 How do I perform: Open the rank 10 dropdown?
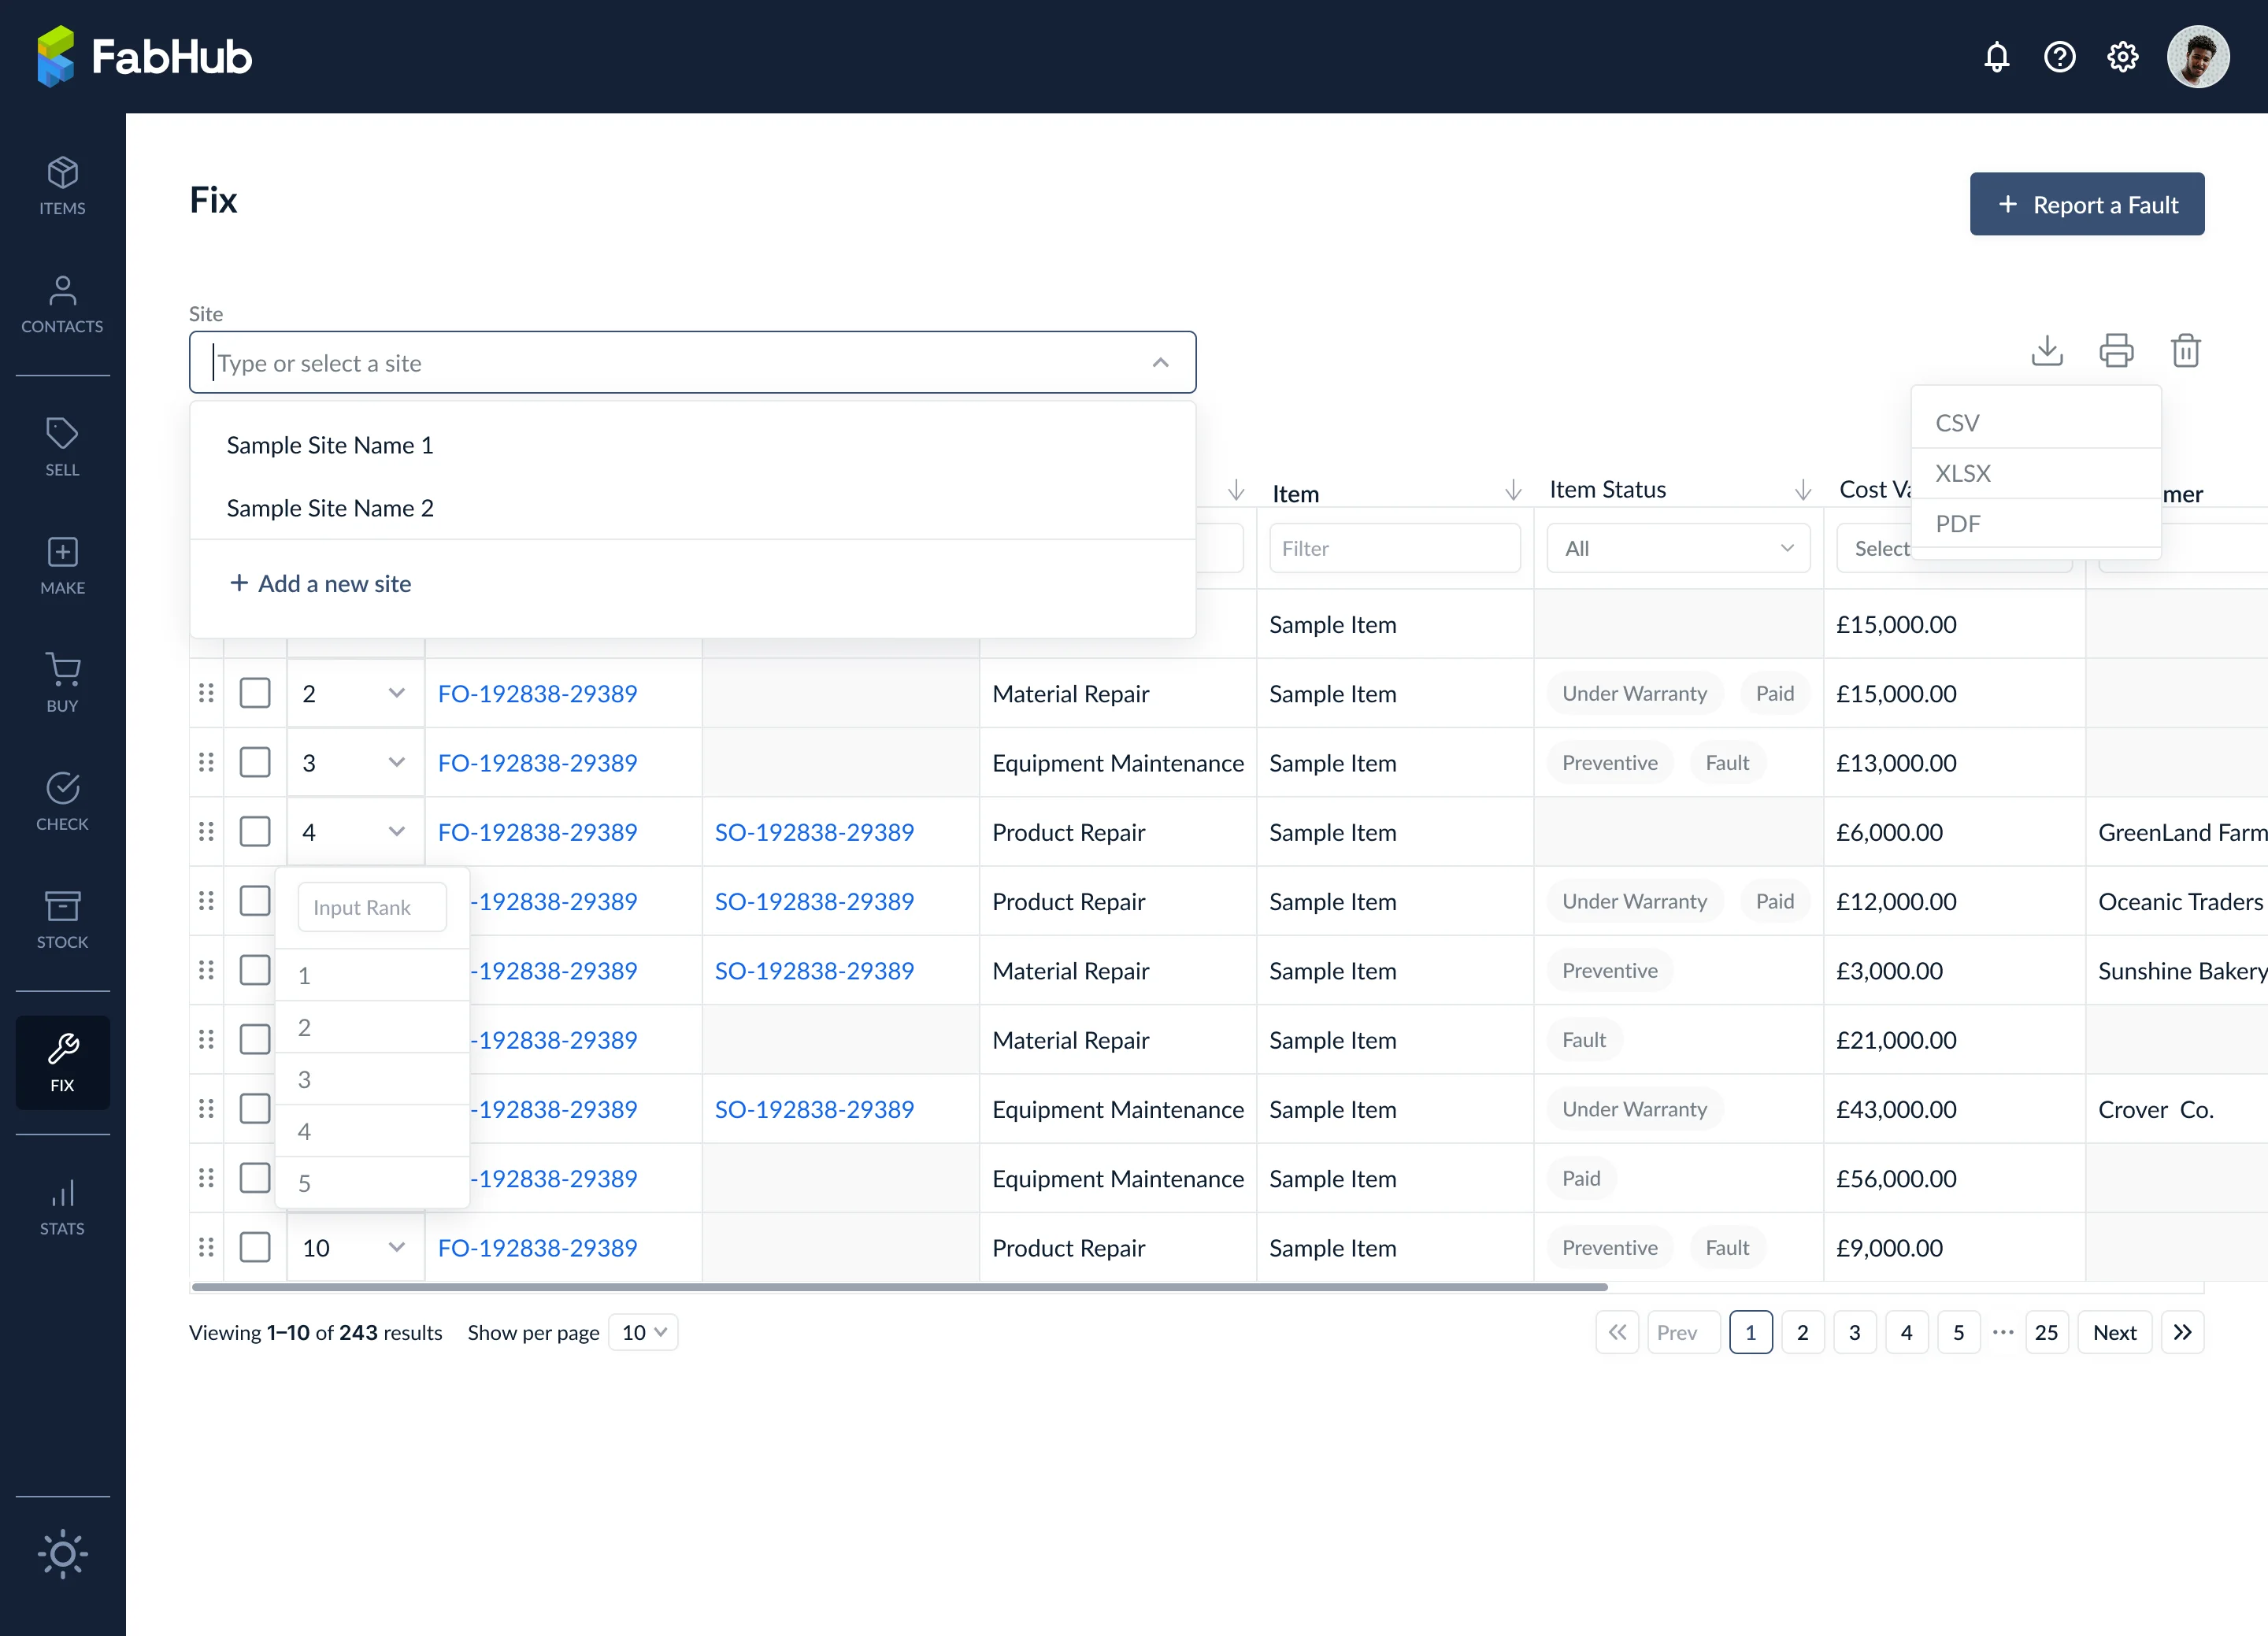click(x=355, y=1247)
